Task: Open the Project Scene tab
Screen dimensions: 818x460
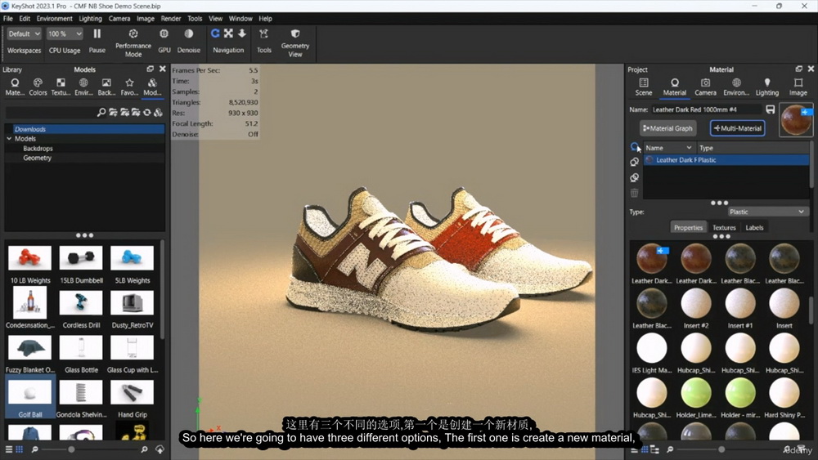Action: 643,87
